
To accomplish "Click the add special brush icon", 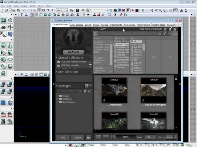I will [x=3, y=103].
